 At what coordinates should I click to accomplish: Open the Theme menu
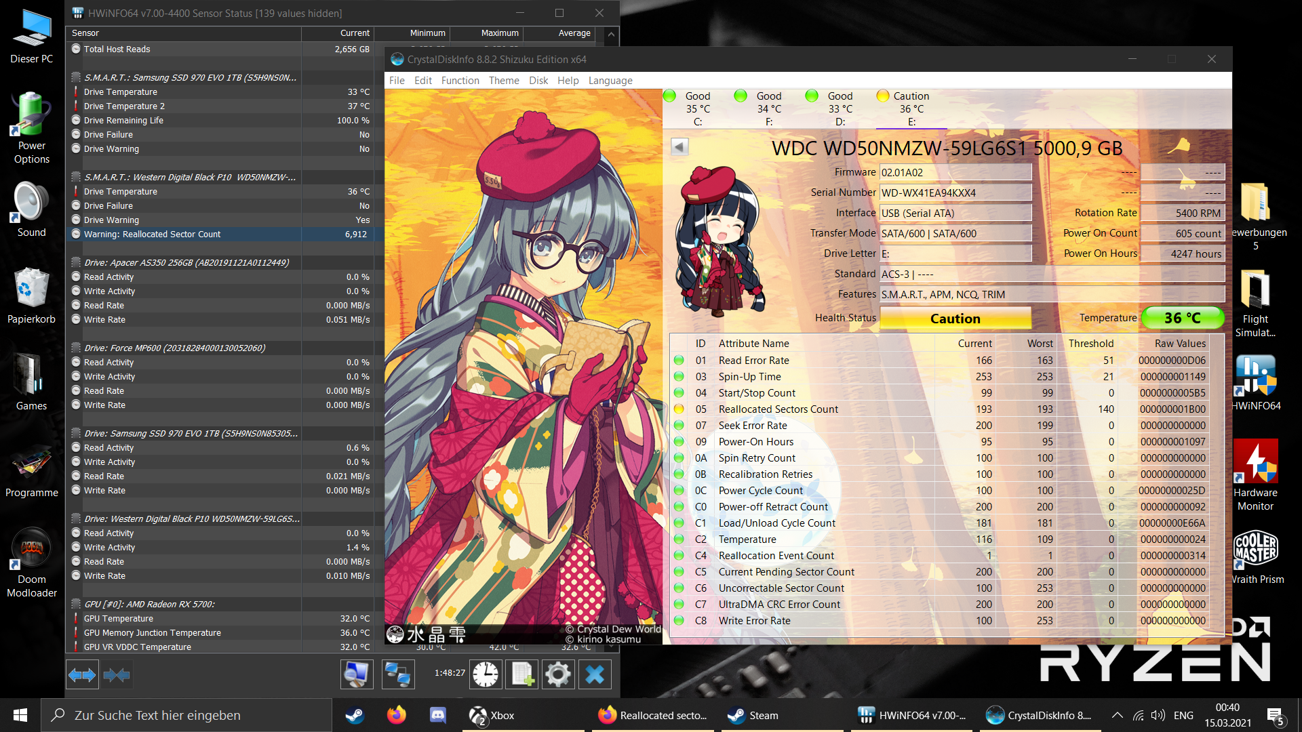pyautogui.click(x=504, y=81)
